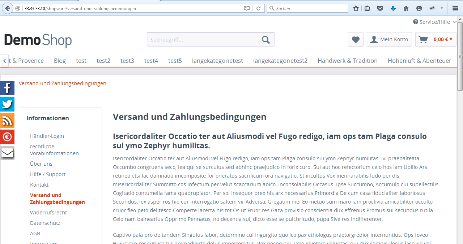Open the Firefox hamburger menu
This screenshot has height=244, width=463.
[455, 8]
